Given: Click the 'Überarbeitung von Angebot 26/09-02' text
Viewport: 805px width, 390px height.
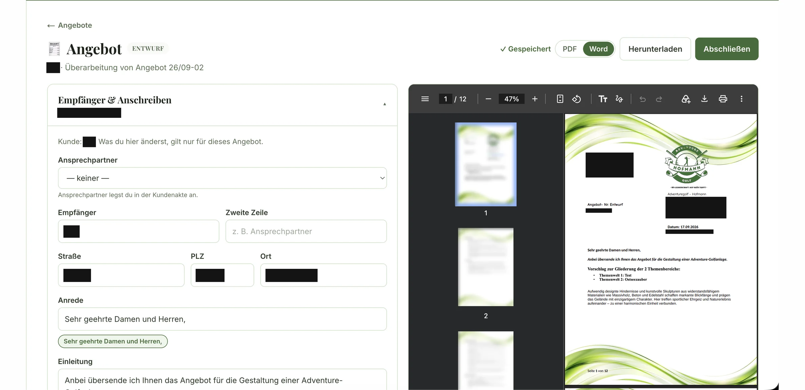Looking at the screenshot, I should point(134,68).
